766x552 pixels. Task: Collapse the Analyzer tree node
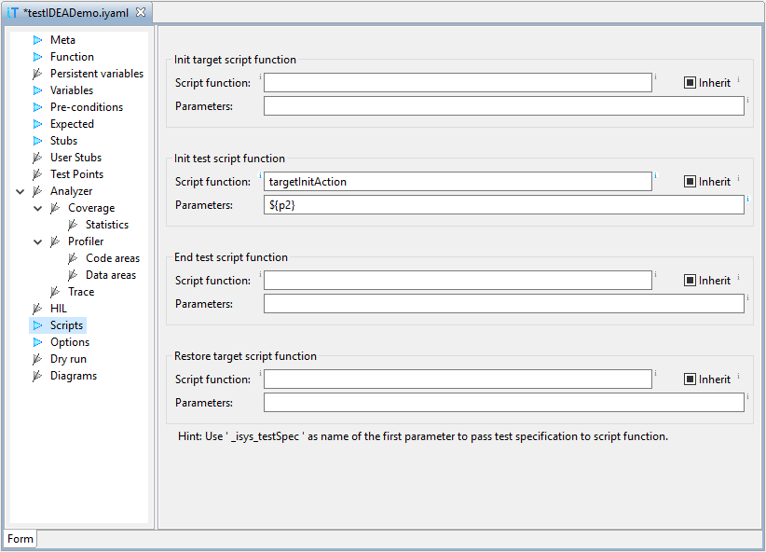tap(20, 191)
